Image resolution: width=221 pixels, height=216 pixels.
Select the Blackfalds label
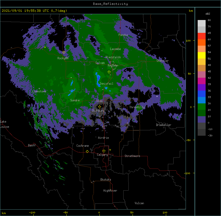coord(113,57)
